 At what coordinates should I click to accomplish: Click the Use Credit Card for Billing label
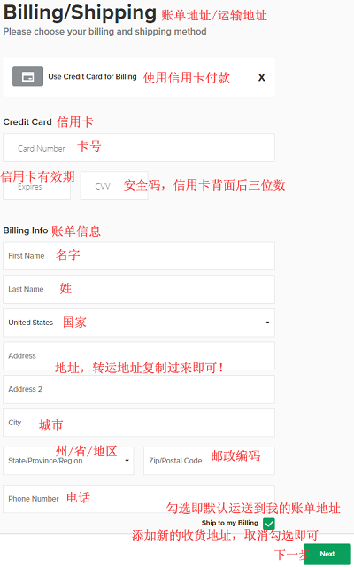(x=92, y=76)
